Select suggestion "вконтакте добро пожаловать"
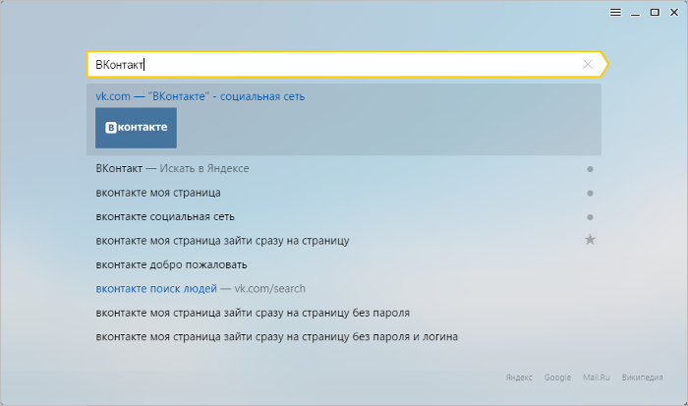Image resolution: width=688 pixels, height=406 pixels. click(171, 264)
